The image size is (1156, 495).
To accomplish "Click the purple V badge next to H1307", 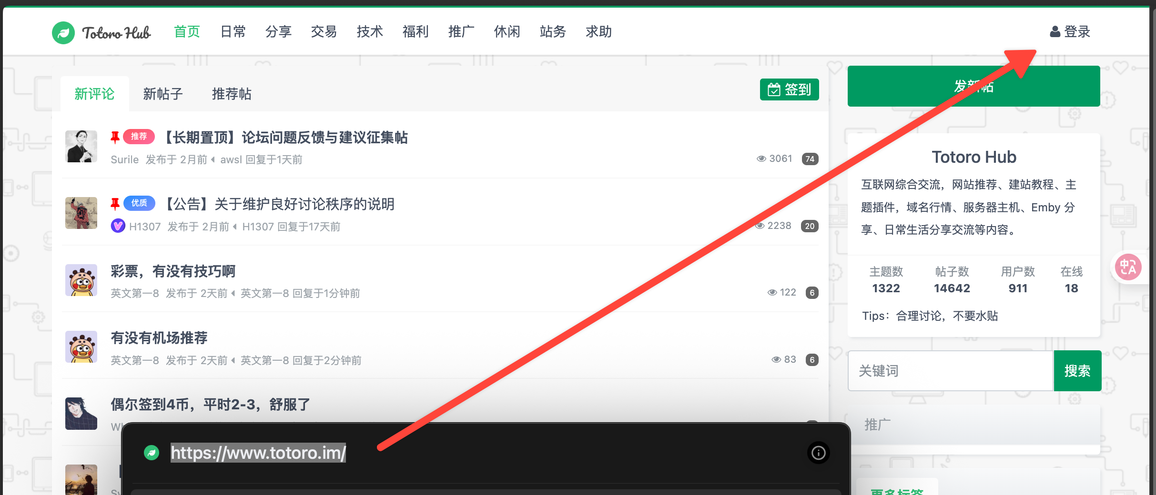I will point(118,226).
